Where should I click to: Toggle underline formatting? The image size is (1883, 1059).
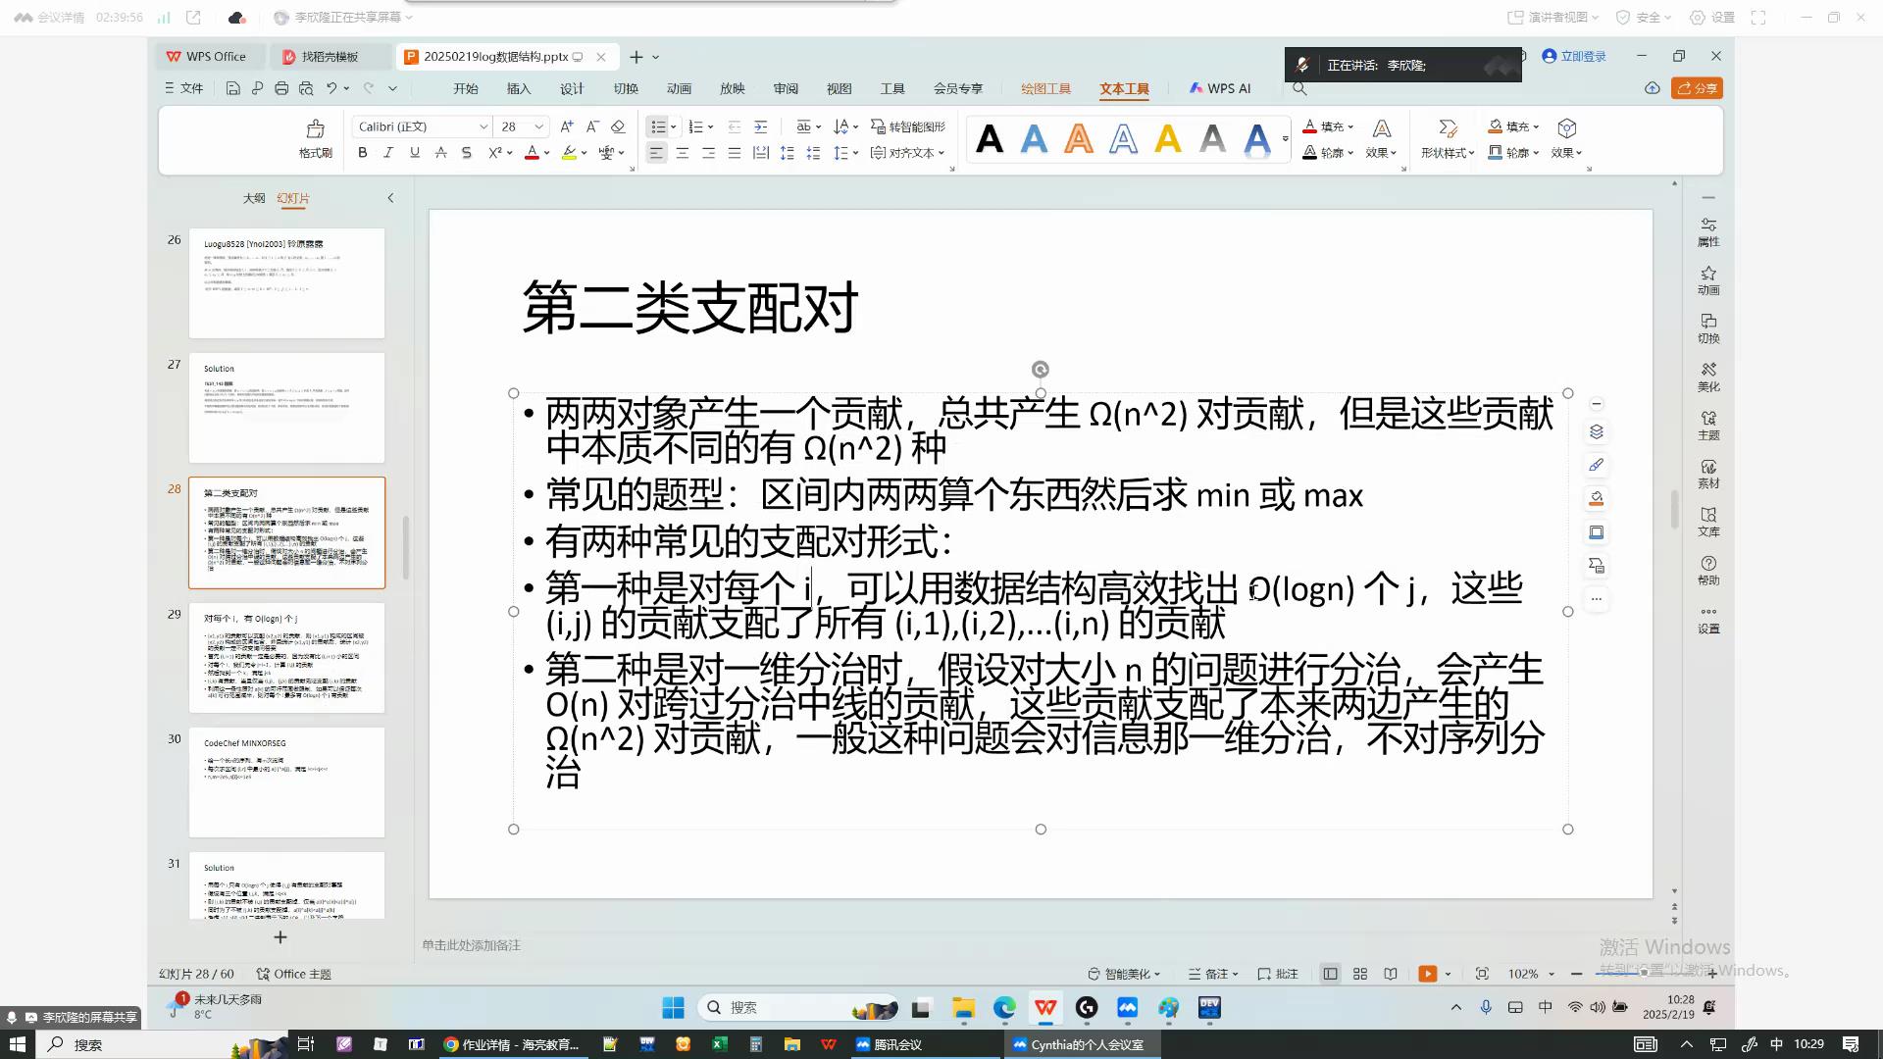(x=415, y=153)
